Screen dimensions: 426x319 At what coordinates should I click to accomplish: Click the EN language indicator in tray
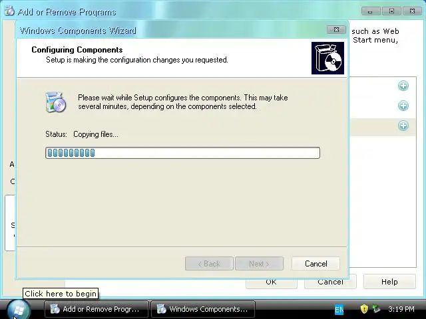click(x=339, y=309)
